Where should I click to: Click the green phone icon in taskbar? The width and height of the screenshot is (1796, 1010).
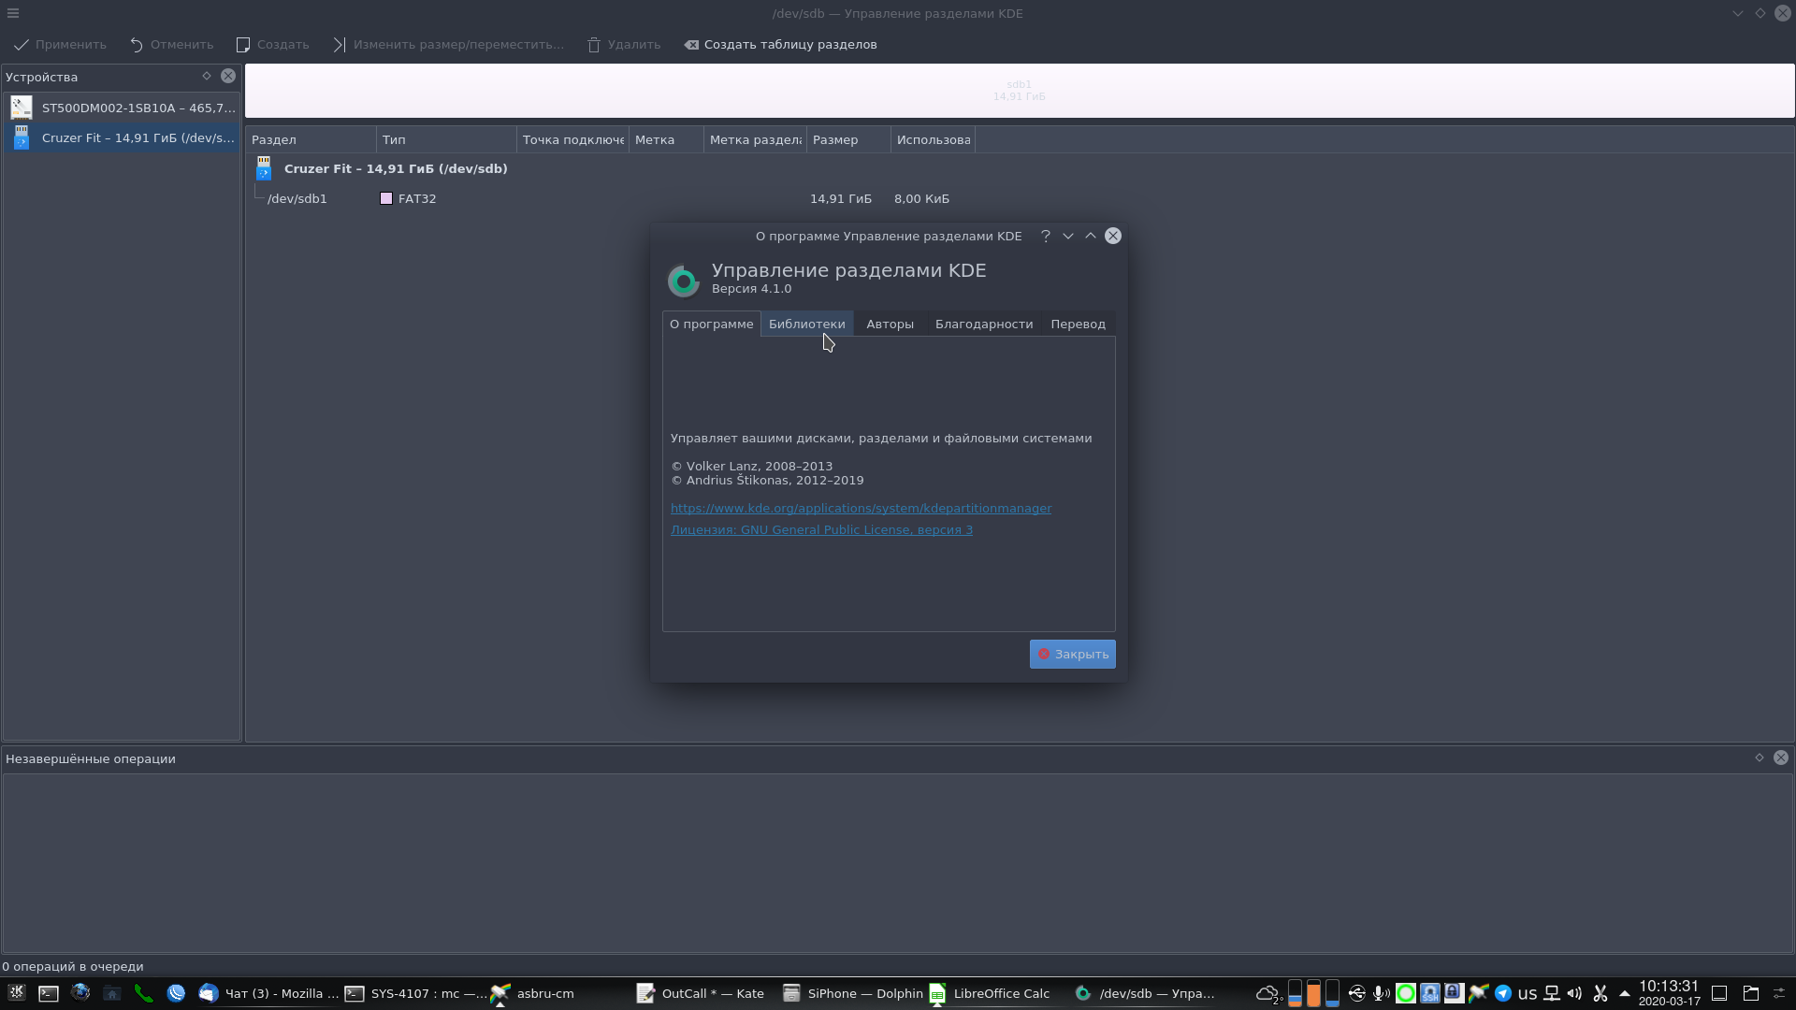pos(143,993)
